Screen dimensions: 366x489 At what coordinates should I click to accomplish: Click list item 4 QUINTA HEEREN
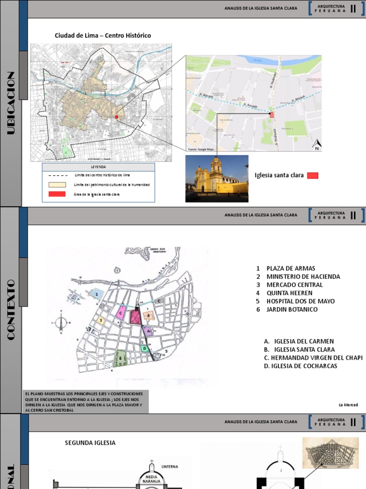coord(284,293)
